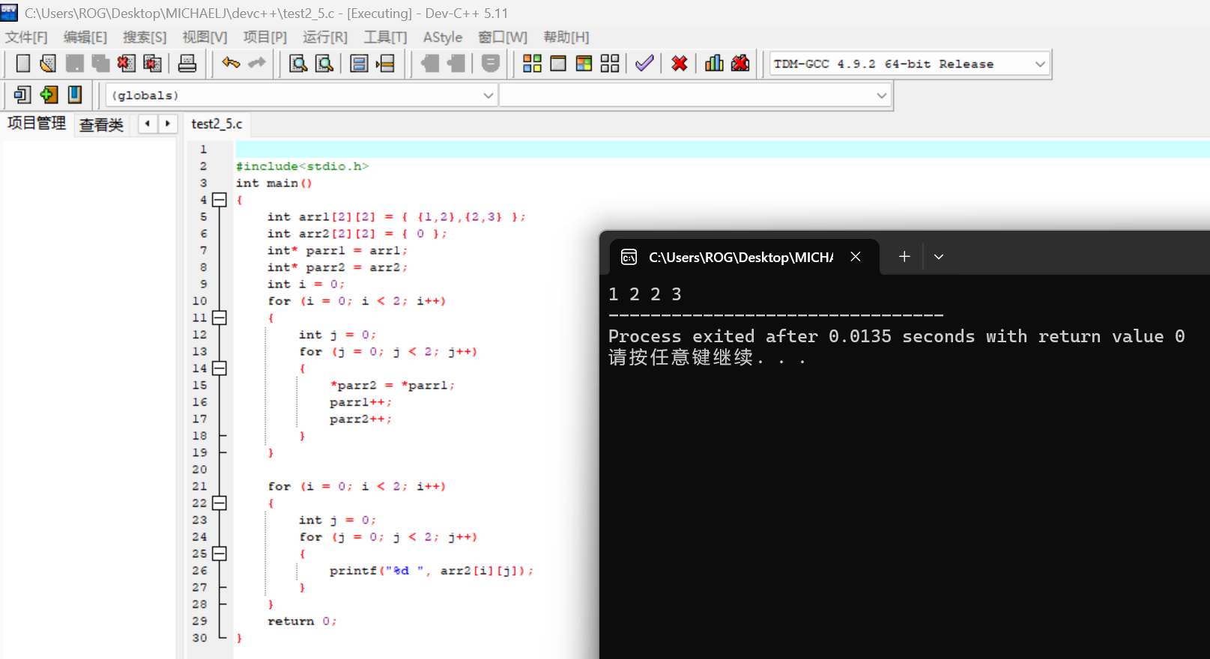
Task: Click the Insert snippet icon in second toolbar
Action: pos(22,94)
